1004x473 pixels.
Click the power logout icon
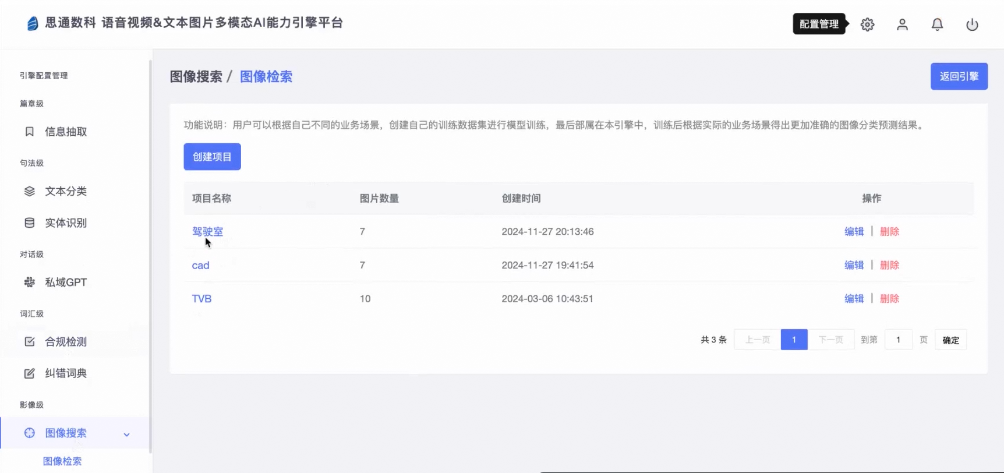pyautogui.click(x=972, y=24)
